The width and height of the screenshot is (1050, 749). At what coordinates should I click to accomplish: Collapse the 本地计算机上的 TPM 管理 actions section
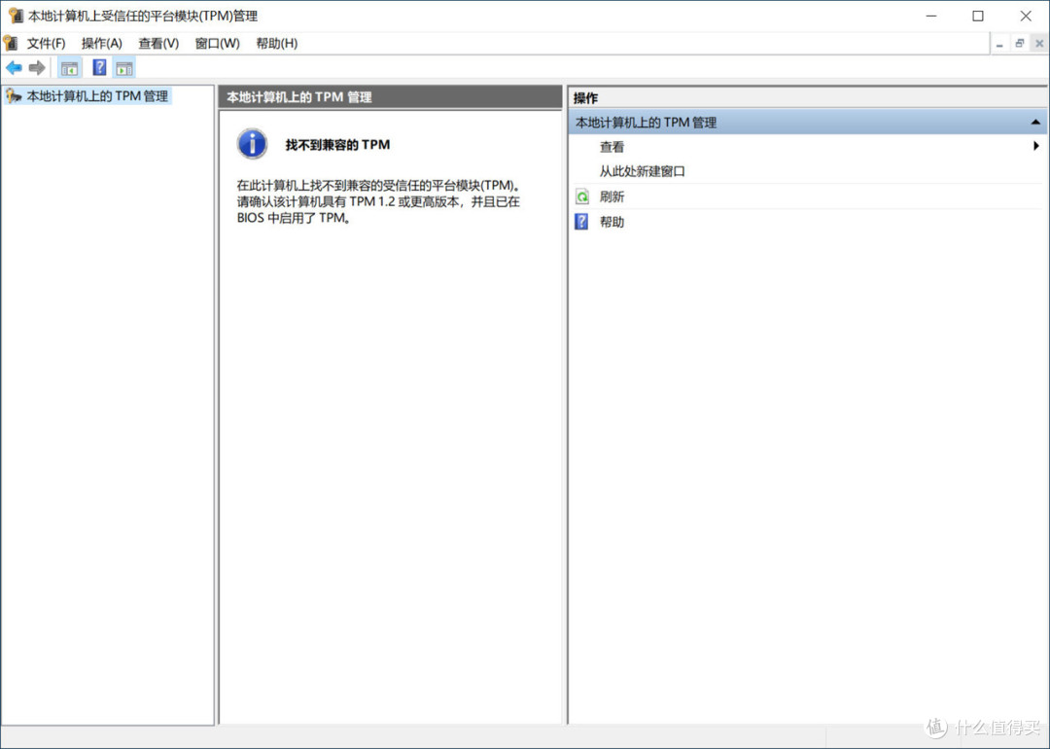point(1036,122)
